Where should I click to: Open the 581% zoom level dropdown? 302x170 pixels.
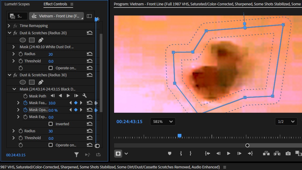coord(163,122)
